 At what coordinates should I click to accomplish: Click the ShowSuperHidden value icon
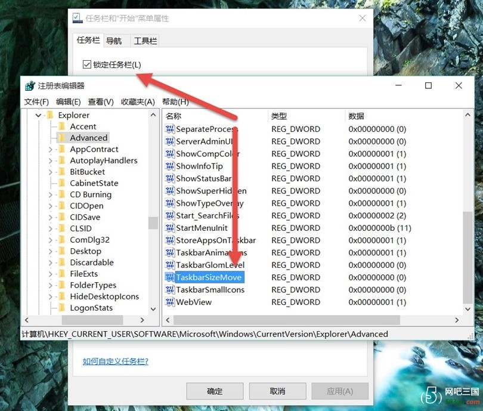[170, 191]
